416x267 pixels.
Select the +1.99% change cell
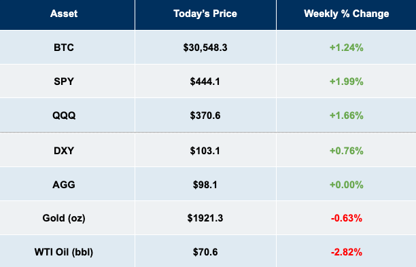346,81
